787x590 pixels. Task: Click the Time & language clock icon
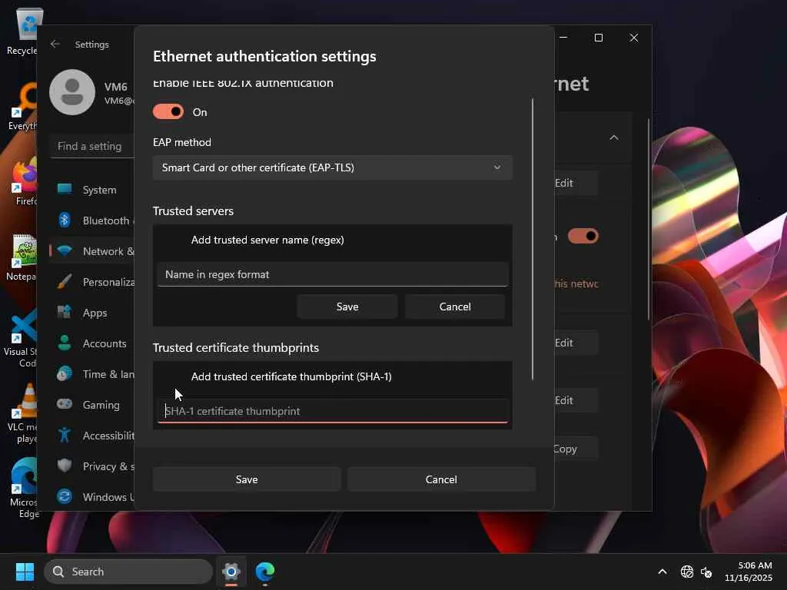point(65,374)
